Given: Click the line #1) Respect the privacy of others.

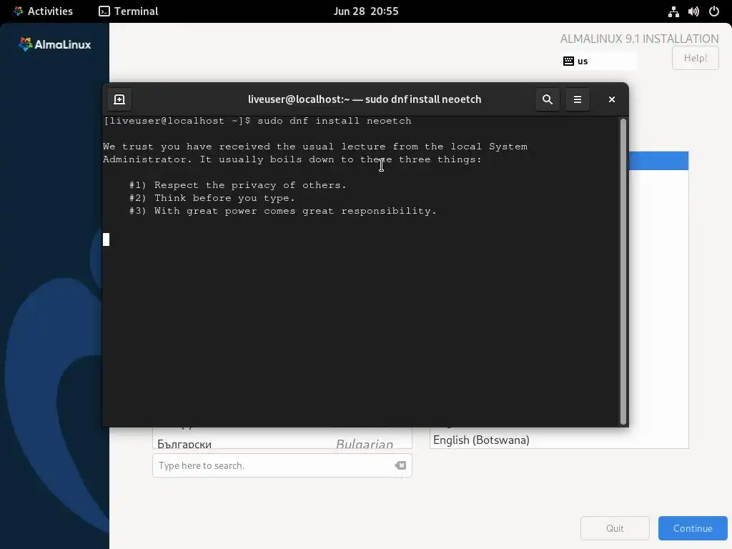Looking at the screenshot, I should [x=237, y=185].
